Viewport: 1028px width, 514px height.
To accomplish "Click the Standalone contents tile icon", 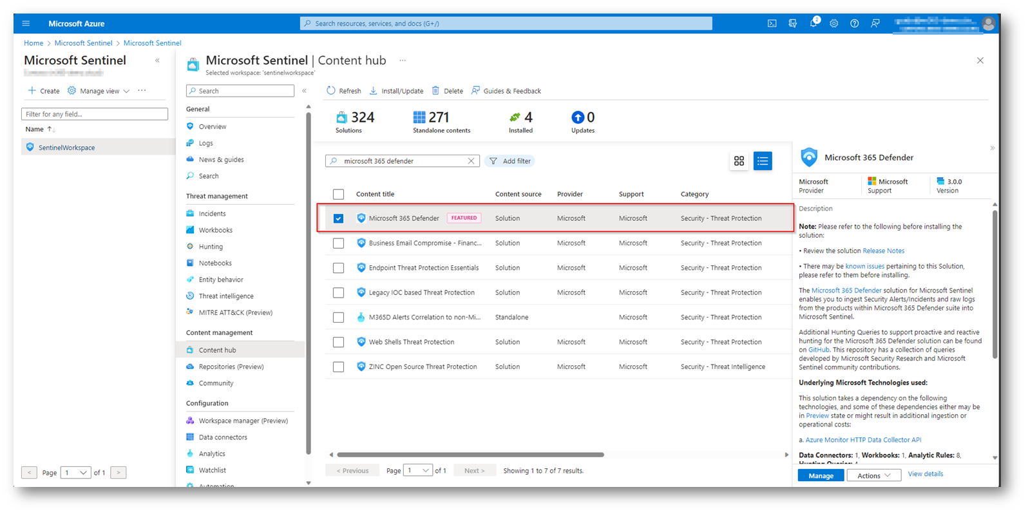I will (x=419, y=117).
